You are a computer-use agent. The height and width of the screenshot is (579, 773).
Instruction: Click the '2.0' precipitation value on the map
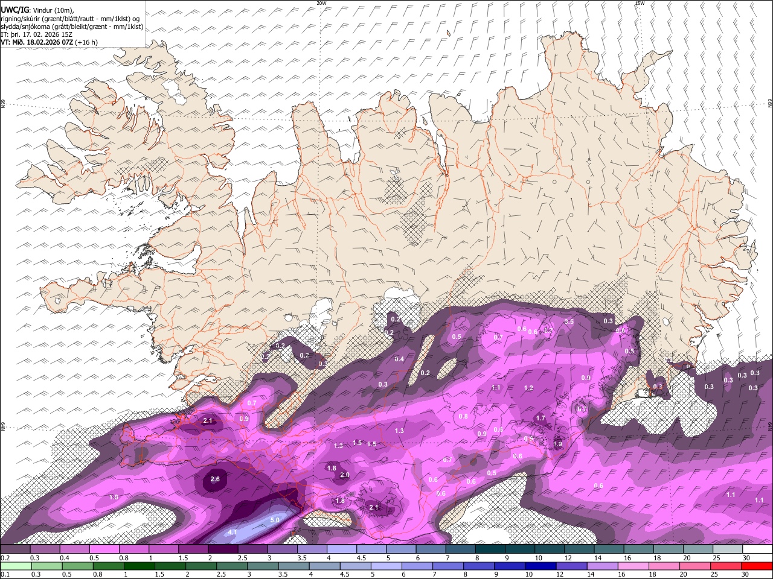click(x=345, y=475)
